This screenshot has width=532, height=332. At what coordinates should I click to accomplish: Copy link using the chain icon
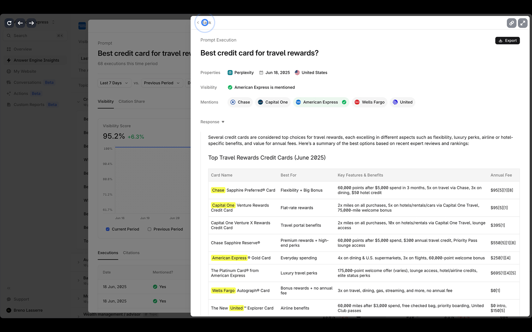pos(512,23)
